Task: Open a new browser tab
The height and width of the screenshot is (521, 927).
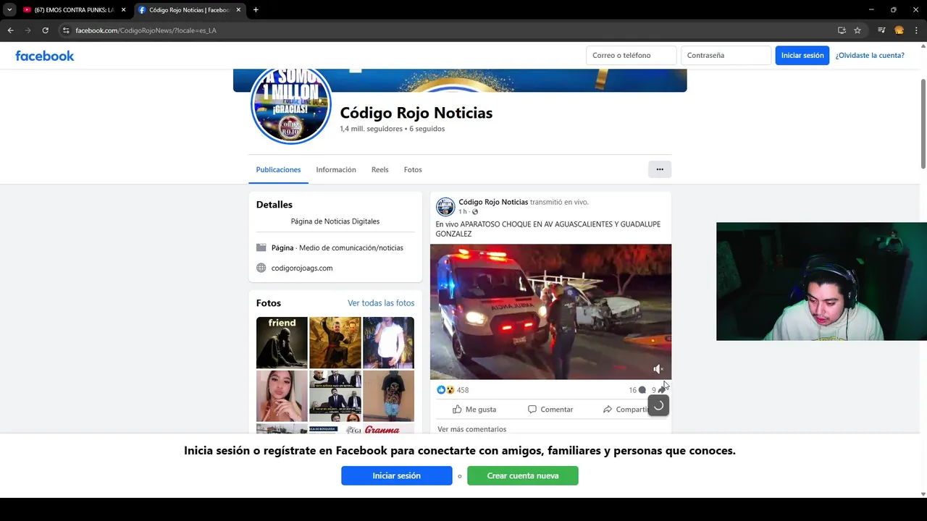Action: (x=256, y=9)
